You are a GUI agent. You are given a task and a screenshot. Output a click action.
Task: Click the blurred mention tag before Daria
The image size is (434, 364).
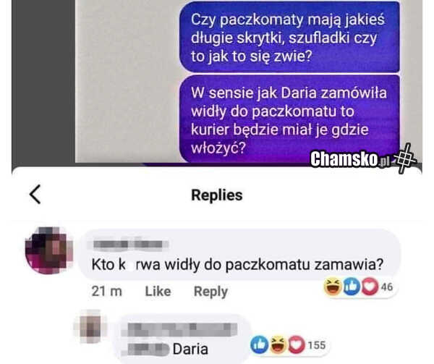point(148,349)
